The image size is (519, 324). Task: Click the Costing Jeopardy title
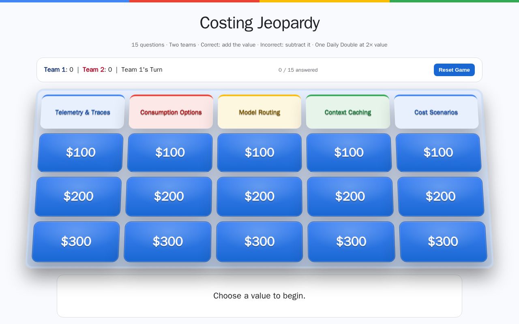point(259,23)
